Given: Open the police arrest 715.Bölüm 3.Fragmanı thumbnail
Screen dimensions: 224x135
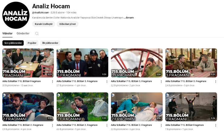Looking at the screenshot, I should coord(82,63).
